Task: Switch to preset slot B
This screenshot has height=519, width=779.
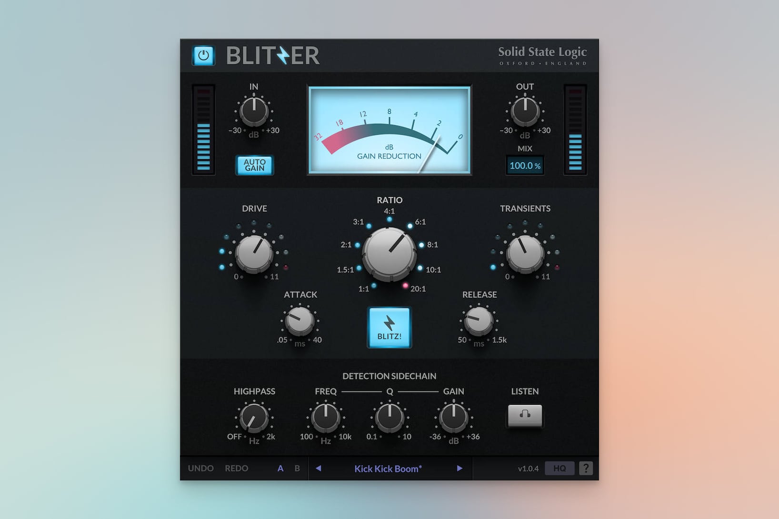Action: coord(297,469)
